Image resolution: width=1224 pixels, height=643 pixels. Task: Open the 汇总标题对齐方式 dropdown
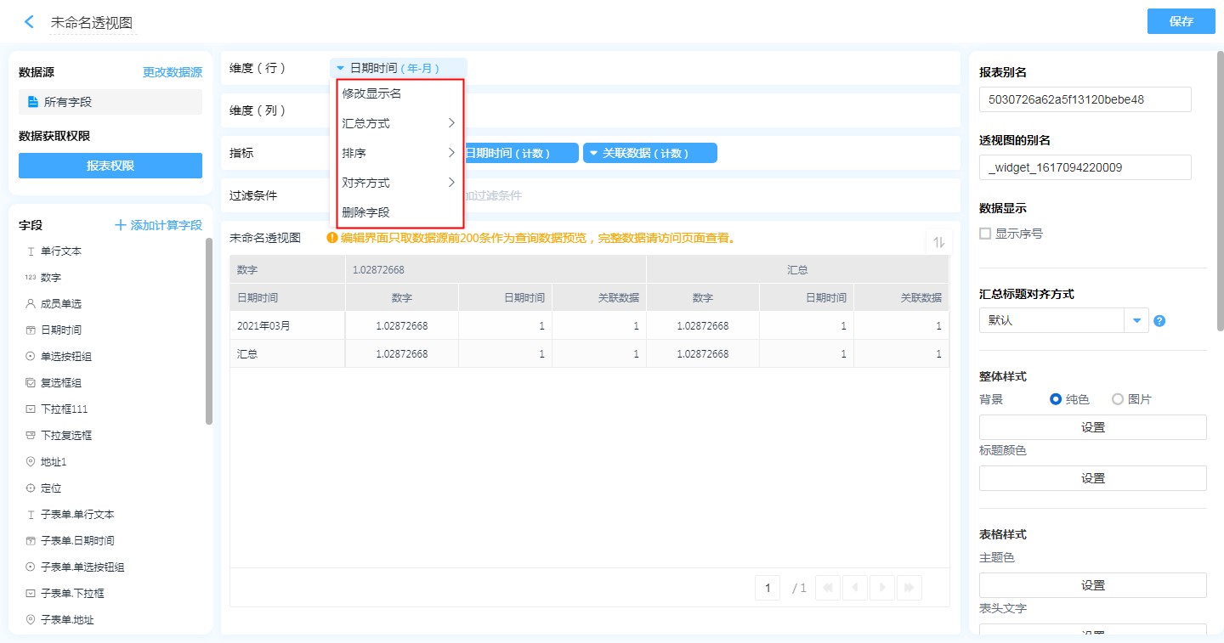coord(1136,321)
